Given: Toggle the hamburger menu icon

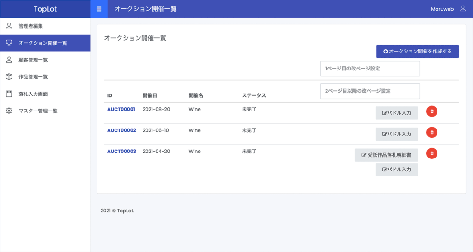Looking at the screenshot, I should click(99, 9).
